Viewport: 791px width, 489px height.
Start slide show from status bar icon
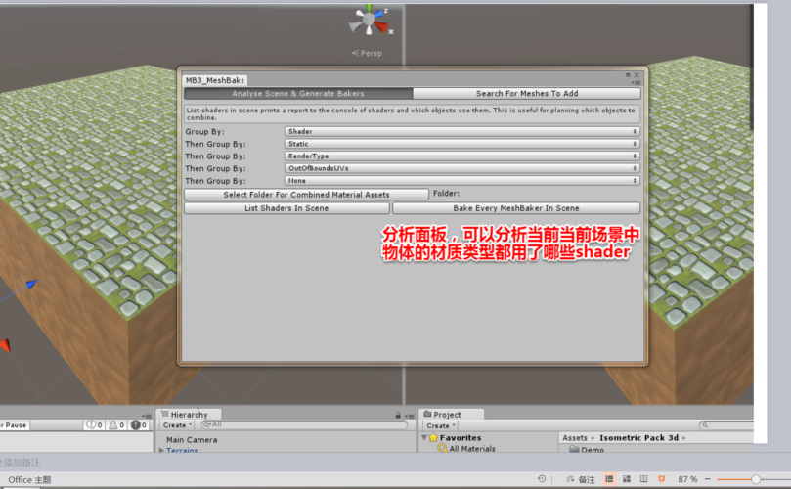tap(661, 479)
